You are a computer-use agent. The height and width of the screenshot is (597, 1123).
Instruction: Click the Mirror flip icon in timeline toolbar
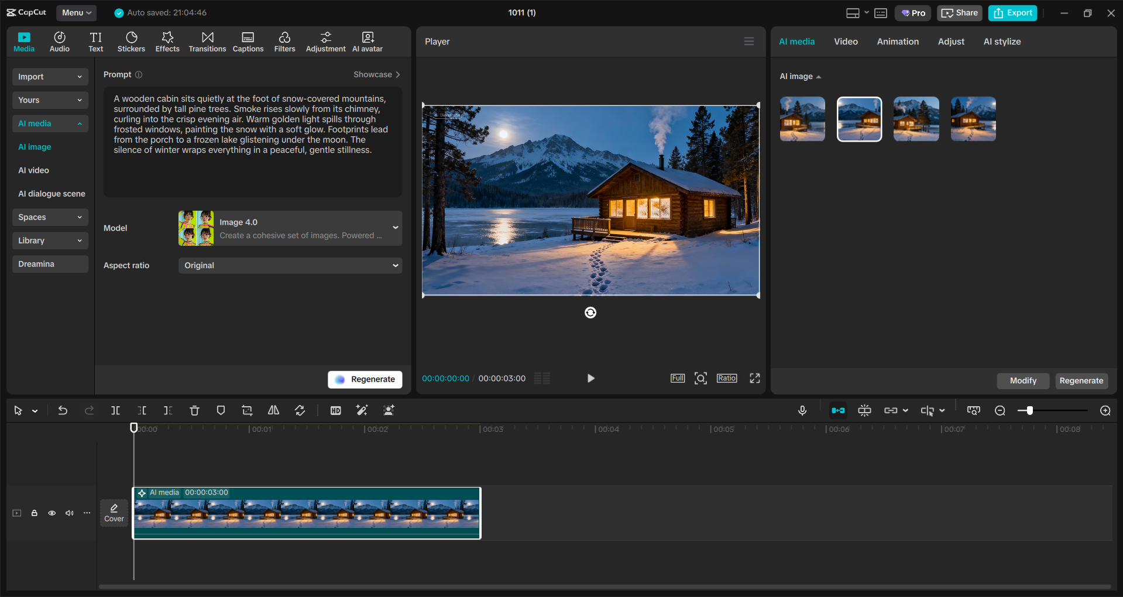[273, 410]
